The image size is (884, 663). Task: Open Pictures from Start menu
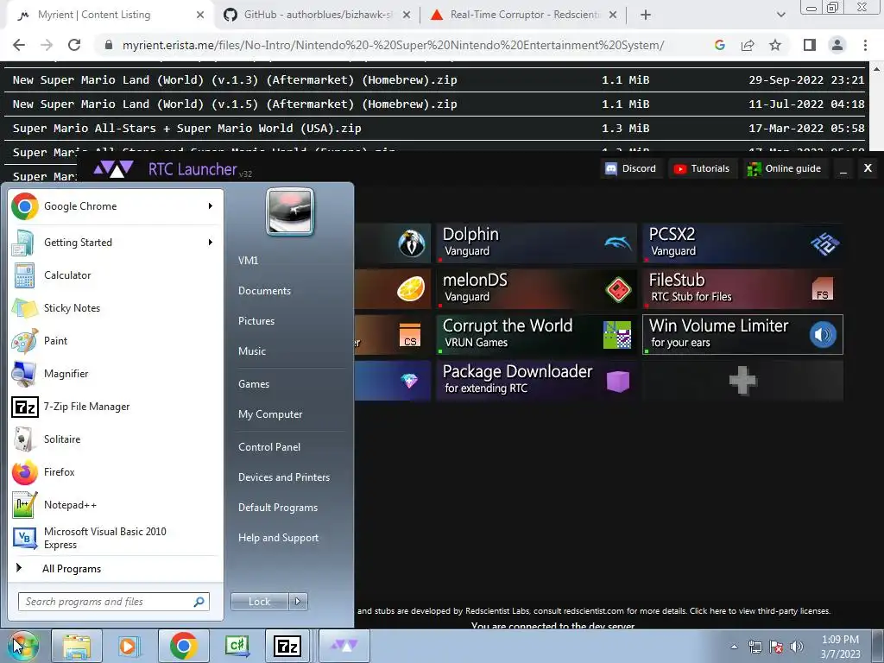click(256, 321)
